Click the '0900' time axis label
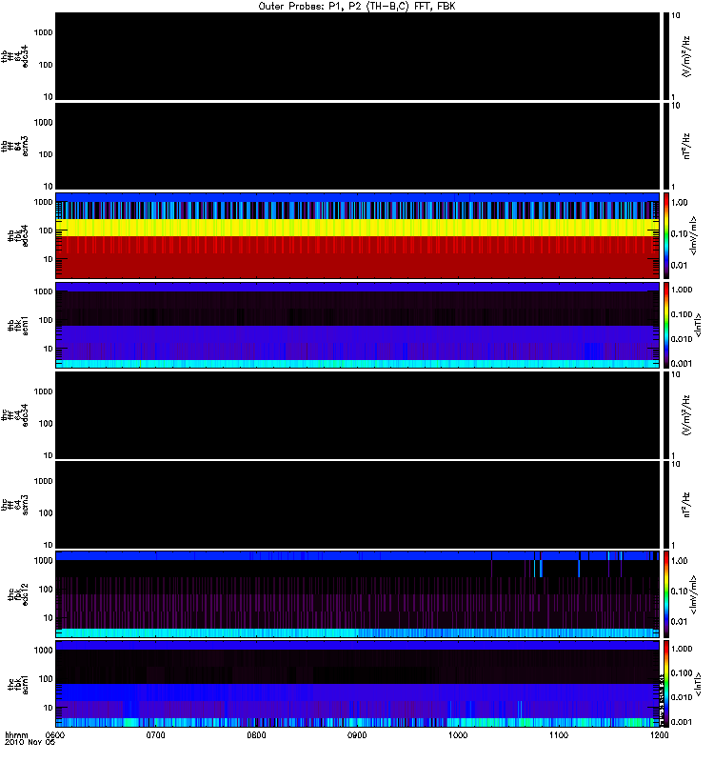Image resolution: width=714 pixels, height=762 pixels. (357, 735)
